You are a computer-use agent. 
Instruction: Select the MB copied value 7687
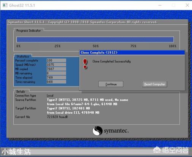[56, 69]
